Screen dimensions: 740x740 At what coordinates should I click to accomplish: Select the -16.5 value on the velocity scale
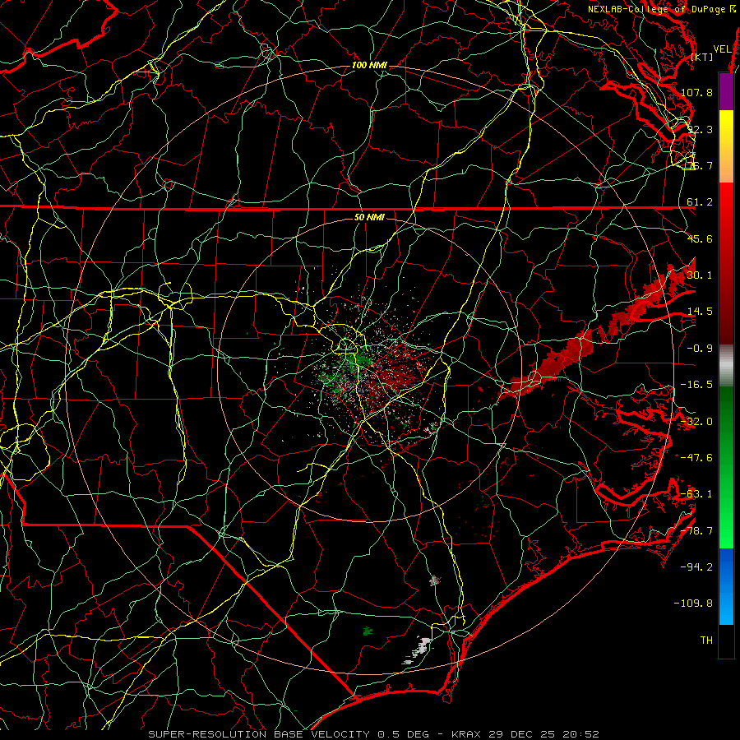pyautogui.click(x=696, y=385)
